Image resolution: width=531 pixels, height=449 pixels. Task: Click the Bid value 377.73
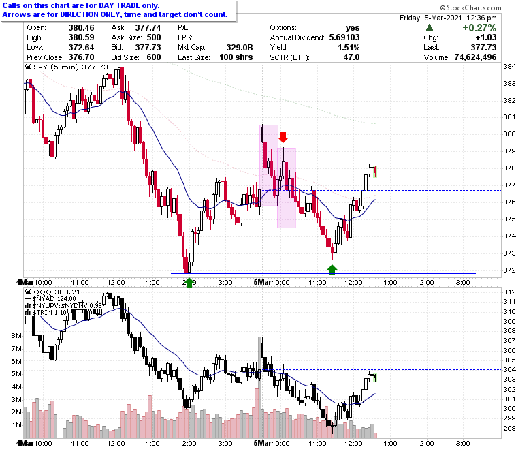[148, 47]
